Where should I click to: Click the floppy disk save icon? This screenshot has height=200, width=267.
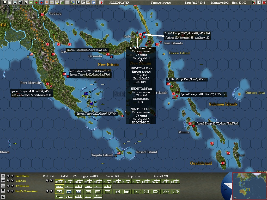(x=5, y=3)
